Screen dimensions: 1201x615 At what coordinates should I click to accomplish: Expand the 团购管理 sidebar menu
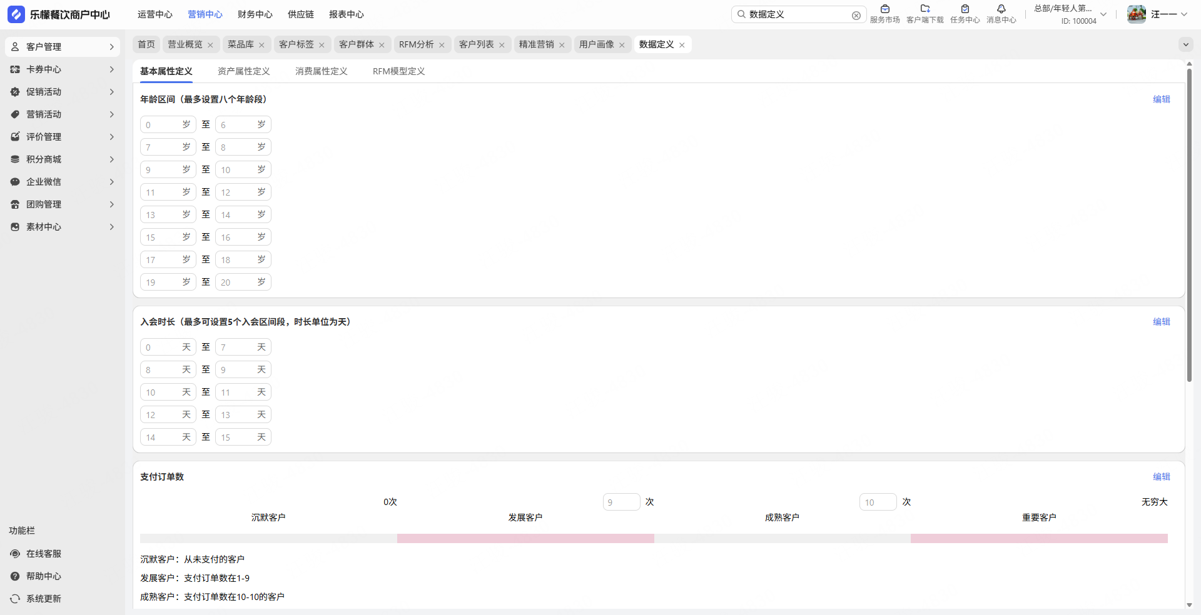coord(112,204)
